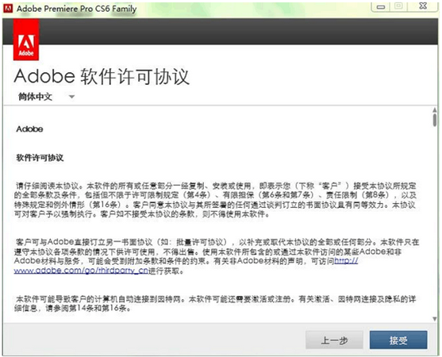
Task: Click the license text scrollbar thumb
Action: point(435,120)
